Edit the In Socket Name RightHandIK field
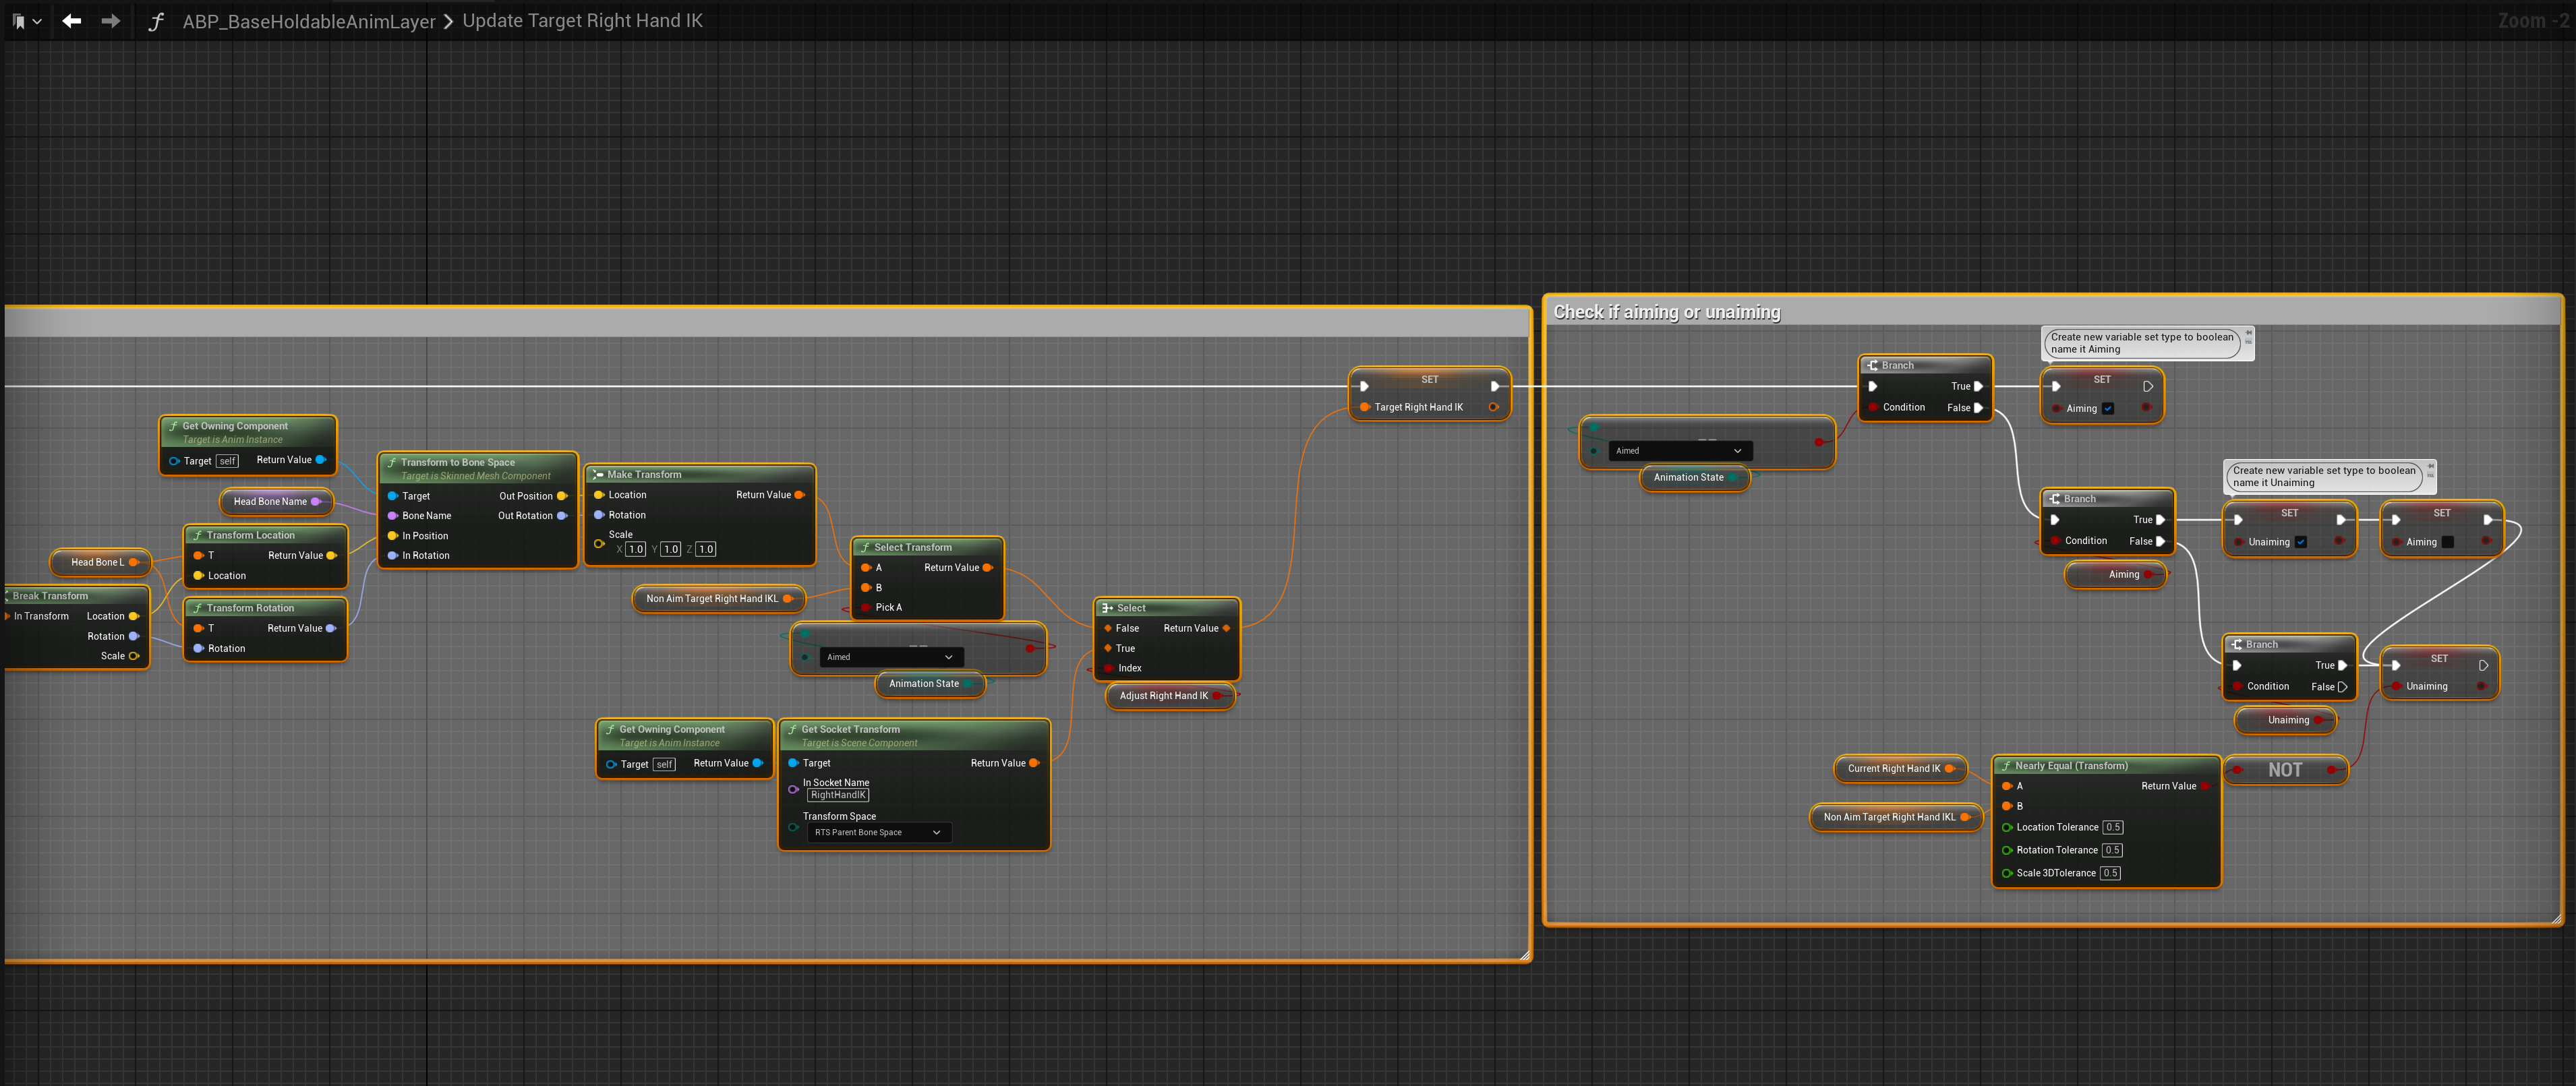The width and height of the screenshot is (2576, 1086). coord(838,796)
